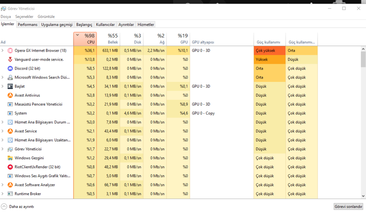Sort by the Güç kullanımı column header
The image size is (366, 214).
pos(270,39)
